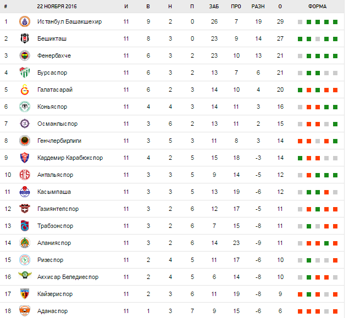
Task: Click the 22 ноября 2016 date header
Action: tap(57, 7)
